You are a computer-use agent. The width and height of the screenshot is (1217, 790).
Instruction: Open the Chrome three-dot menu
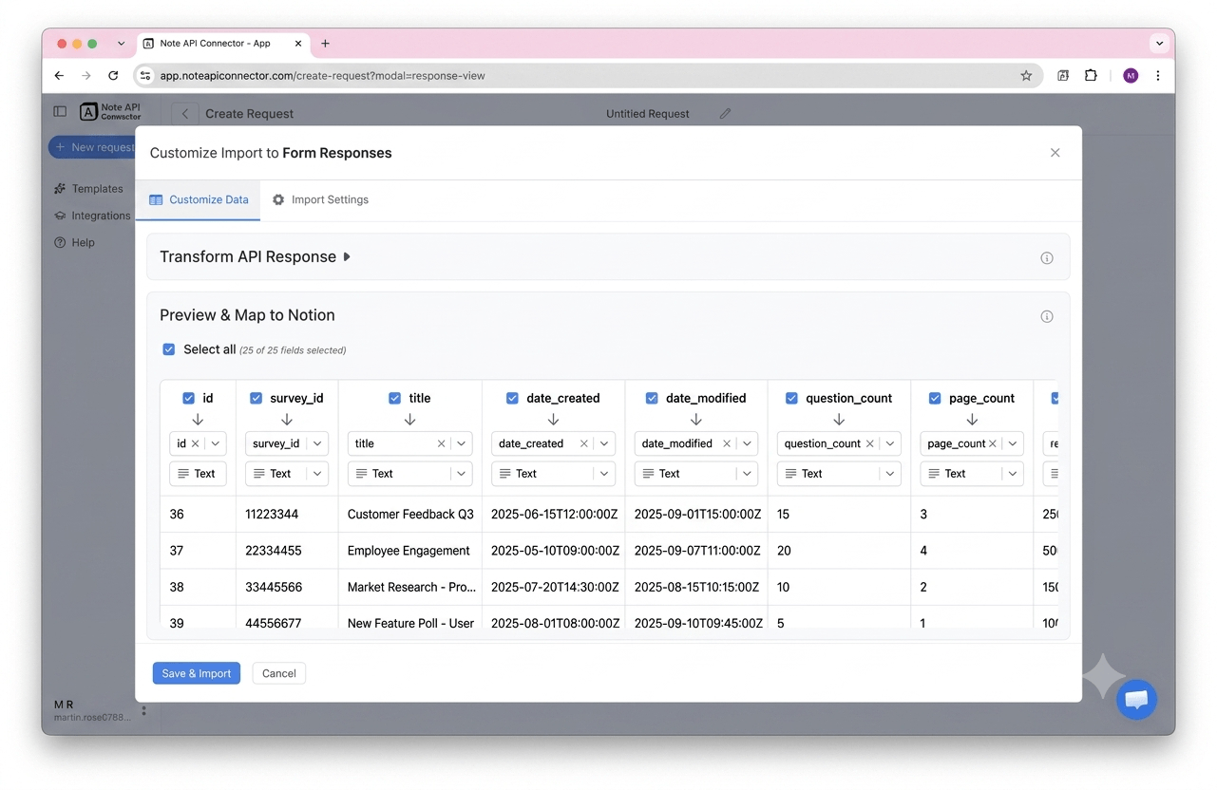click(x=1157, y=76)
